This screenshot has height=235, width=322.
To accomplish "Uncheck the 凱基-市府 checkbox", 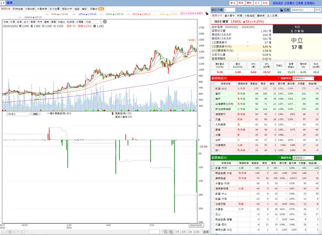I will [213, 168].
